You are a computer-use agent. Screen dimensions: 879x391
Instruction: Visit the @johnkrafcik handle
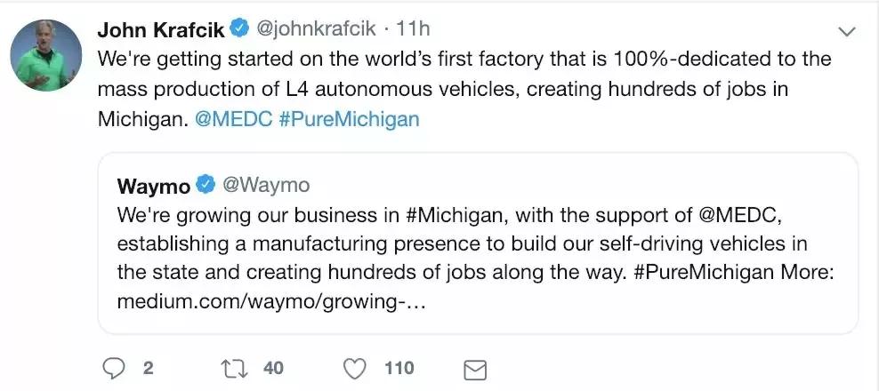click(x=316, y=29)
